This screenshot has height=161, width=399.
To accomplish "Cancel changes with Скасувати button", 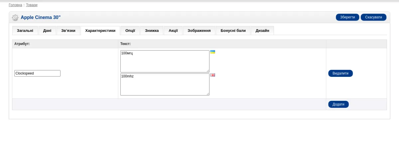I will (374, 17).
